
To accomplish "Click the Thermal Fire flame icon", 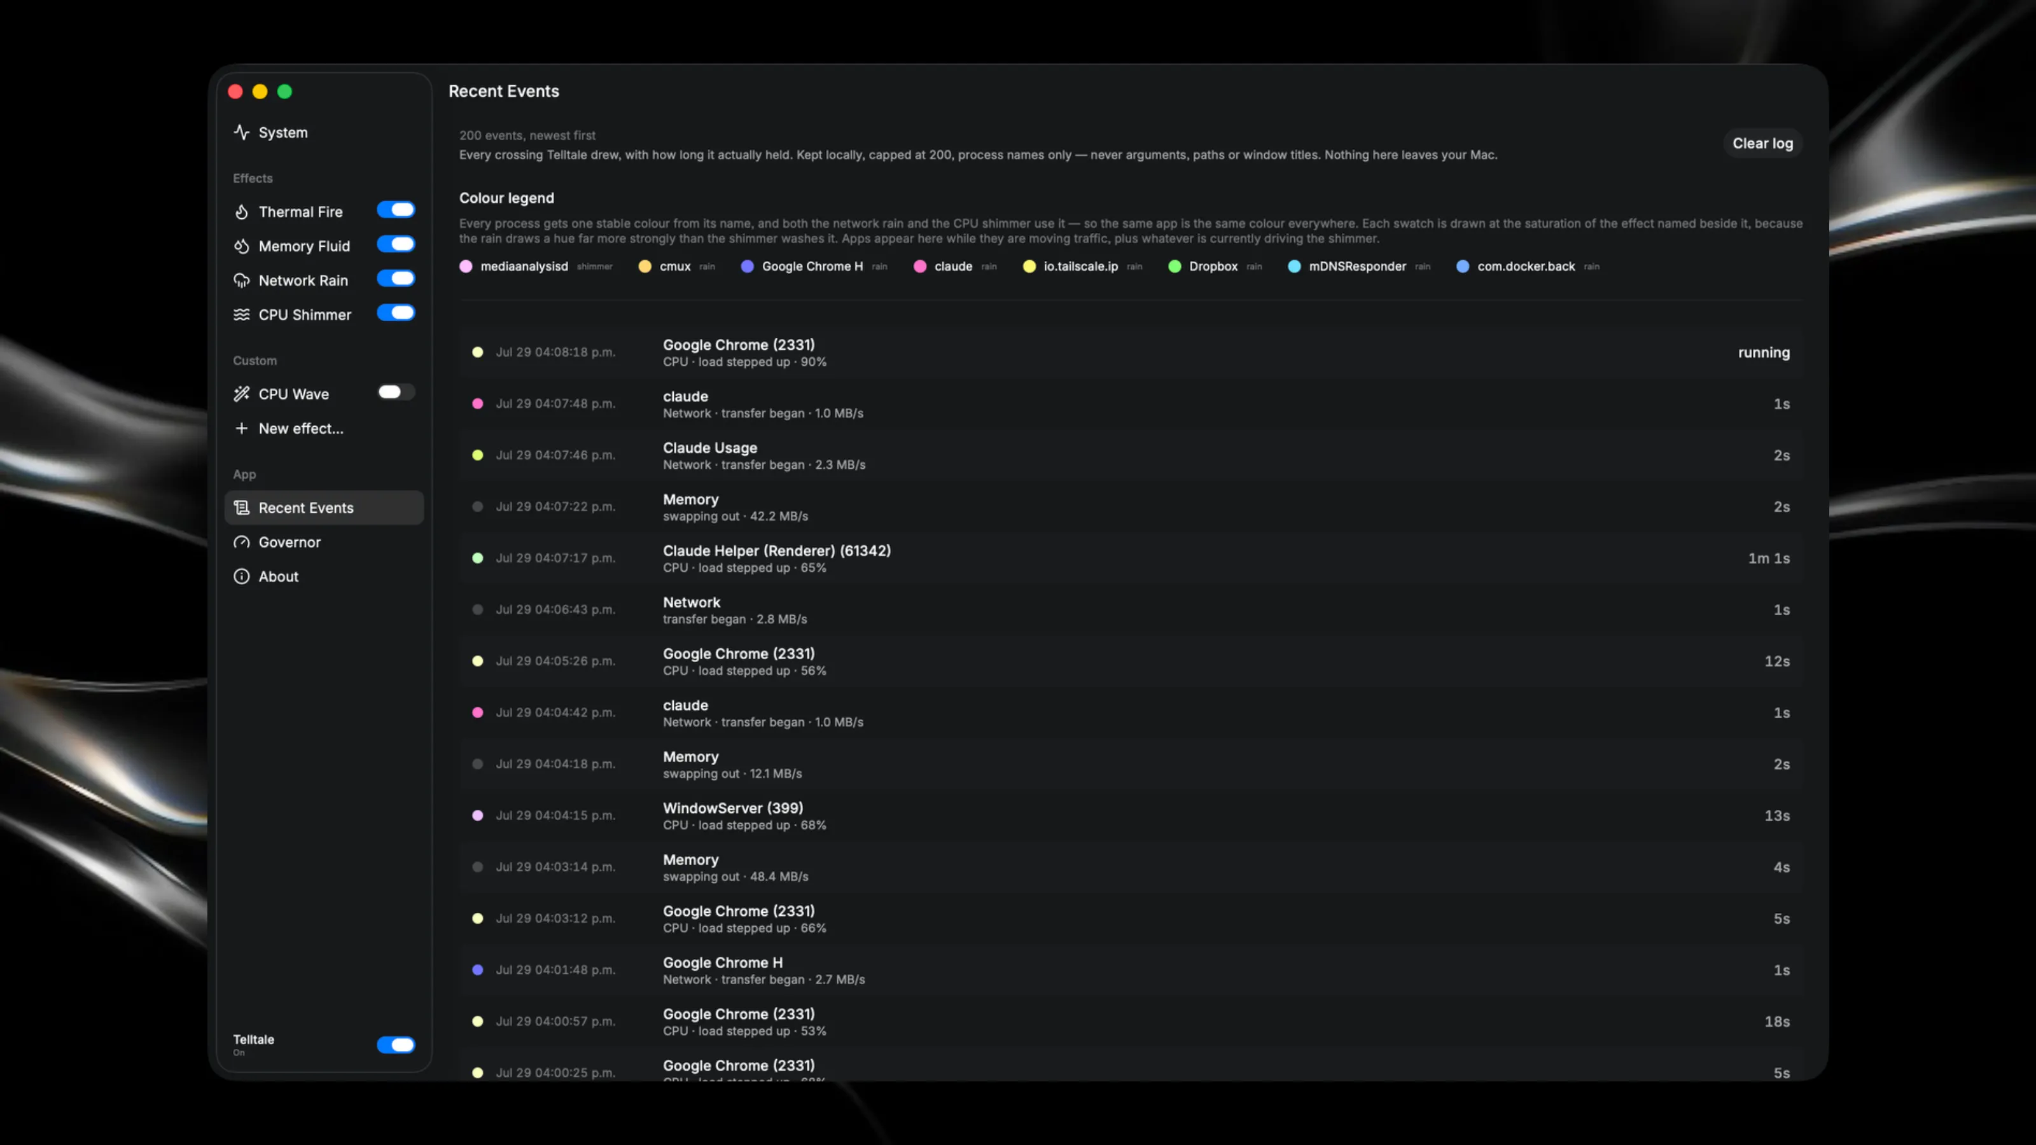I will pyautogui.click(x=241, y=212).
